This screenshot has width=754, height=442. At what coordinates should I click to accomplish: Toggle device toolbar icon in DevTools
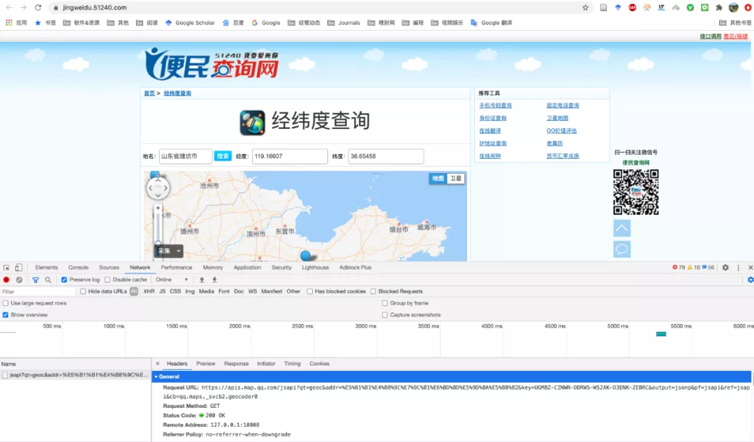click(x=19, y=268)
